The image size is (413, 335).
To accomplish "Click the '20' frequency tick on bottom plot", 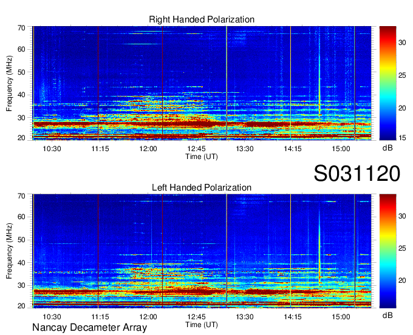I will coord(21,306).
